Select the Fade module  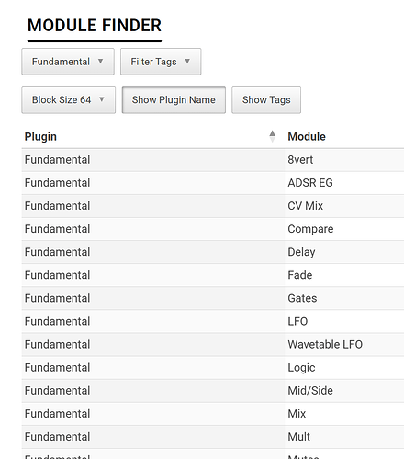300,275
